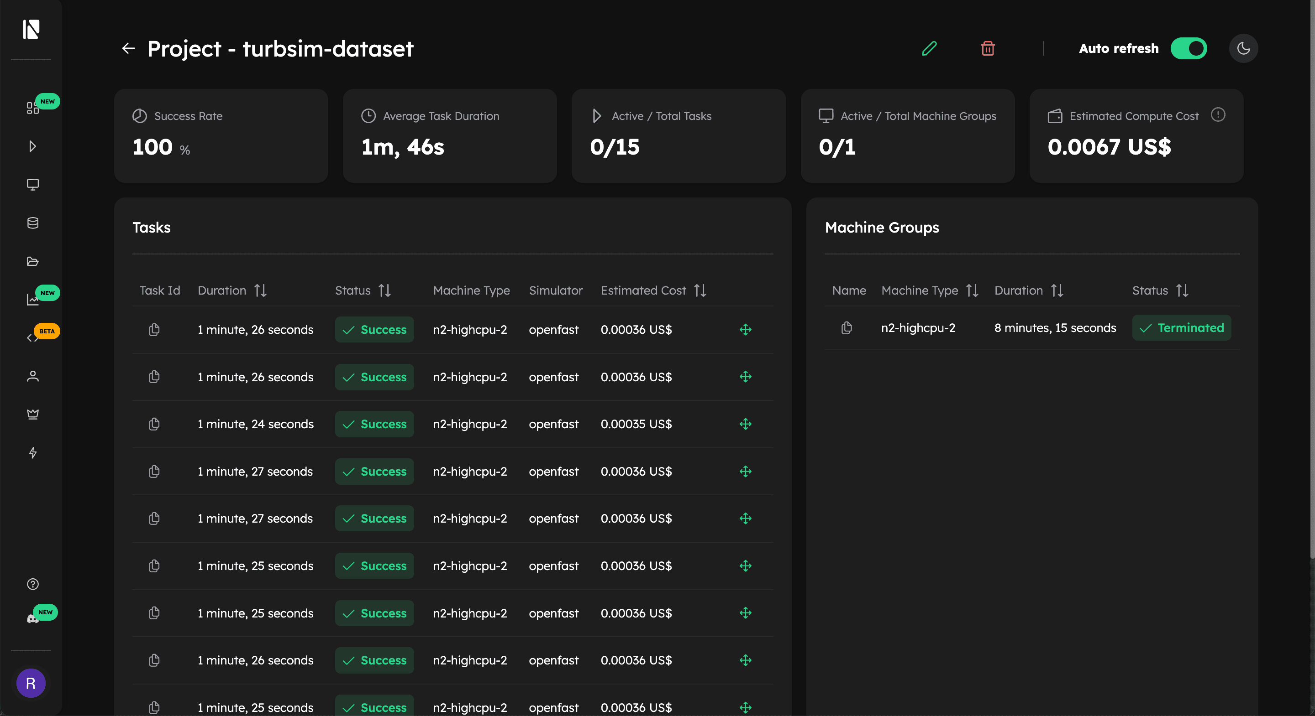The image size is (1315, 716).
Task: Open the machine monitor icon in the sidebar
Action: [x=33, y=184]
